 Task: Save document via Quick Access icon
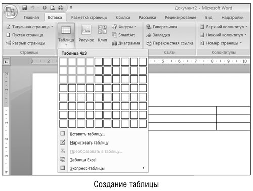pos(25,8)
